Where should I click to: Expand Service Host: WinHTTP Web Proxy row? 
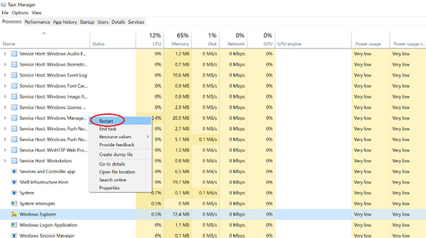pyautogui.click(x=5, y=150)
